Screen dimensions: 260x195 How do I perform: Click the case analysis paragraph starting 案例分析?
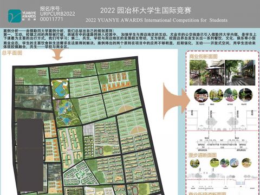(x=129, y=39)
